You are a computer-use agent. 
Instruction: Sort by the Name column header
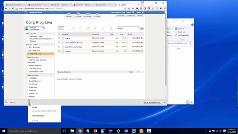pos(65,35)
